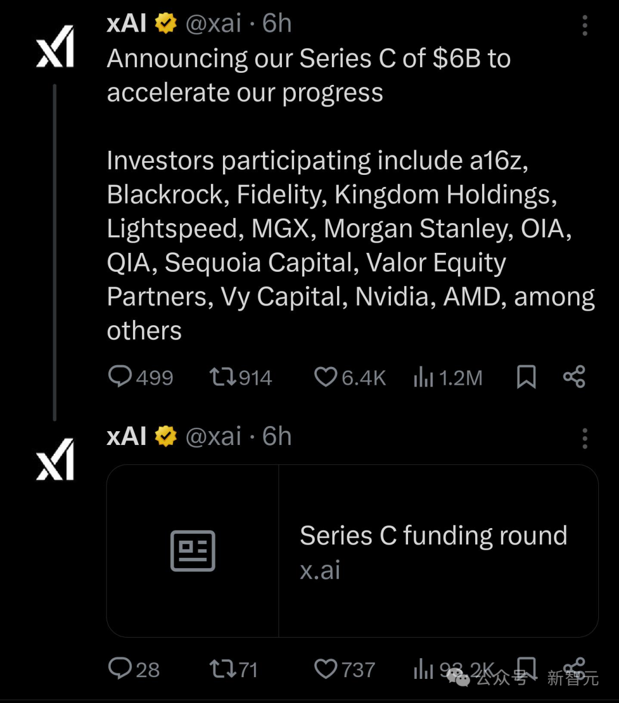Like the post with 6.4K likes

(326, 377)
